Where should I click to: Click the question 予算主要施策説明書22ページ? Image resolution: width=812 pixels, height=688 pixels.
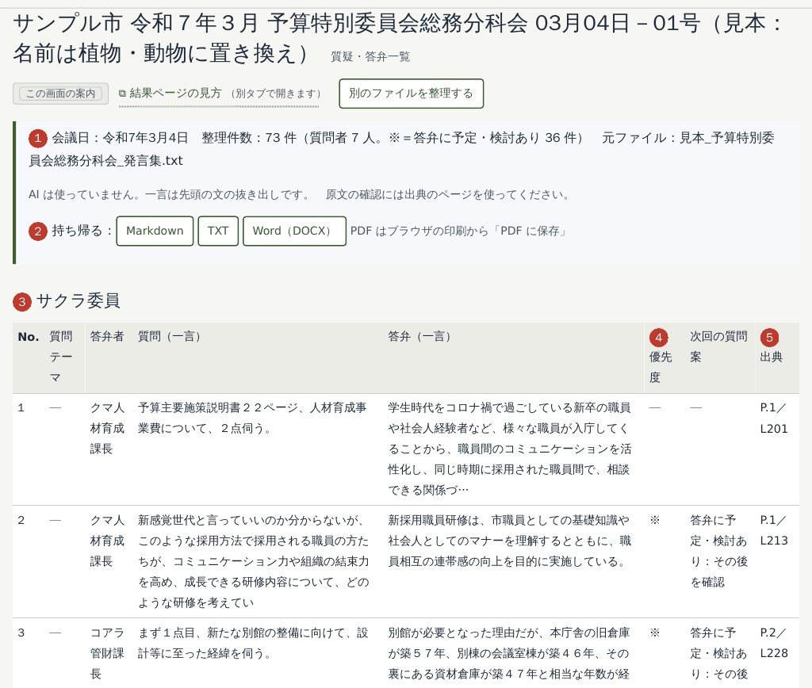point(252,419)
